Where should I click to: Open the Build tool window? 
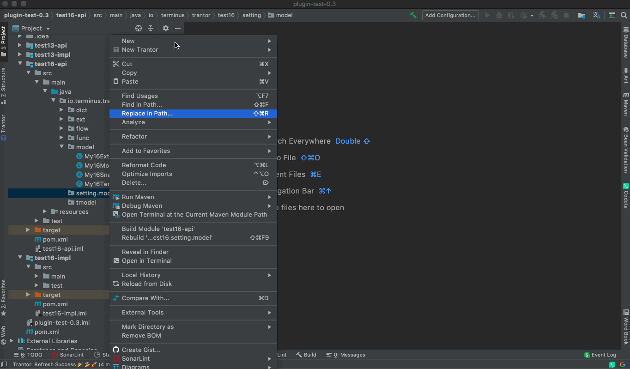[x=306, y=355]
